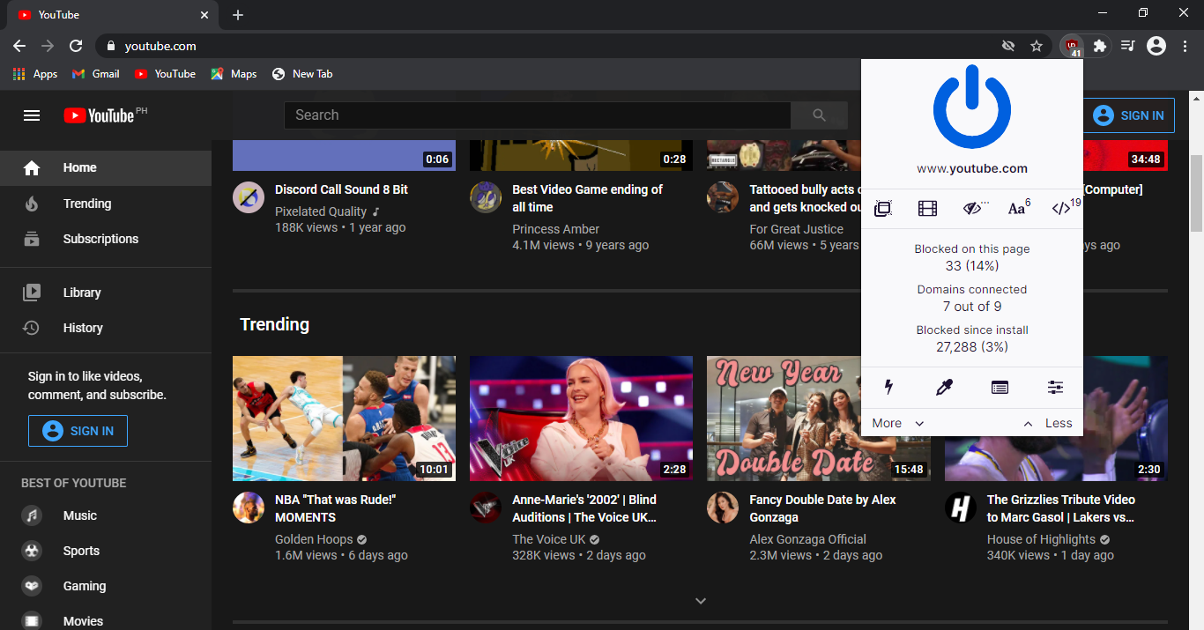Image resolution: width=1204 pixels, height=630 pixels.
Task: Open the uBlock logger icon
Action: point(1000,387)
